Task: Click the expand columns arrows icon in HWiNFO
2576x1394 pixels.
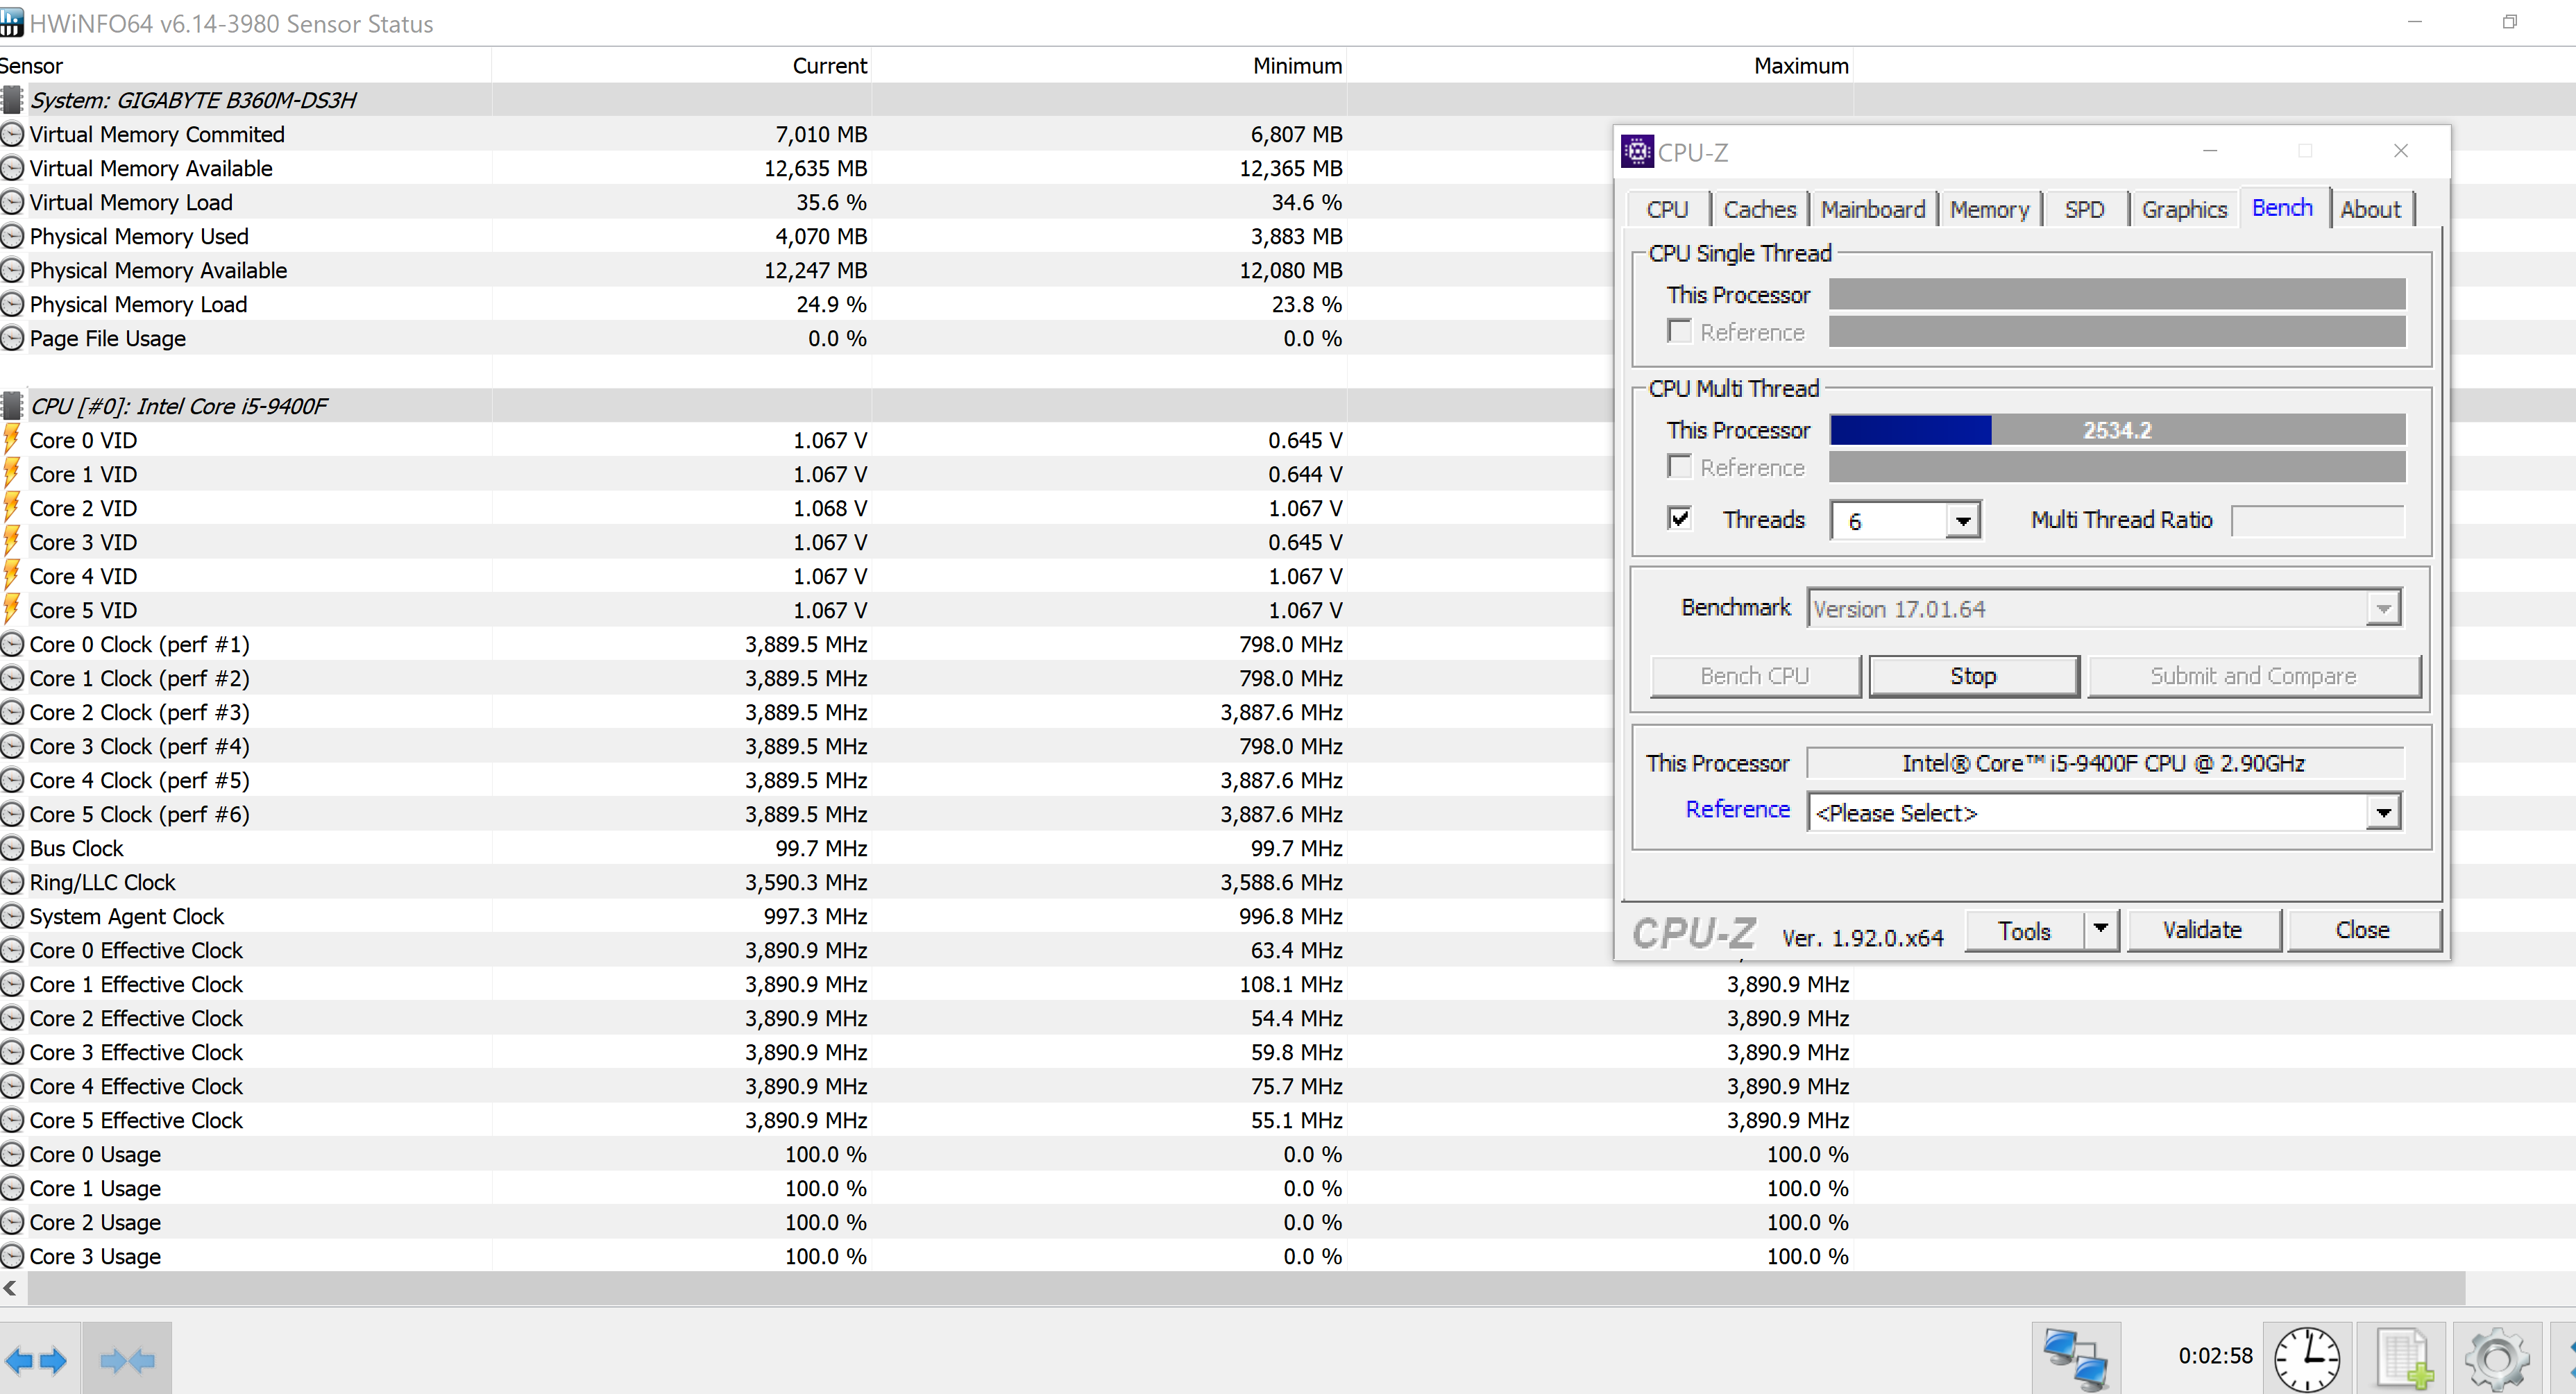Action: (36, 1359)
